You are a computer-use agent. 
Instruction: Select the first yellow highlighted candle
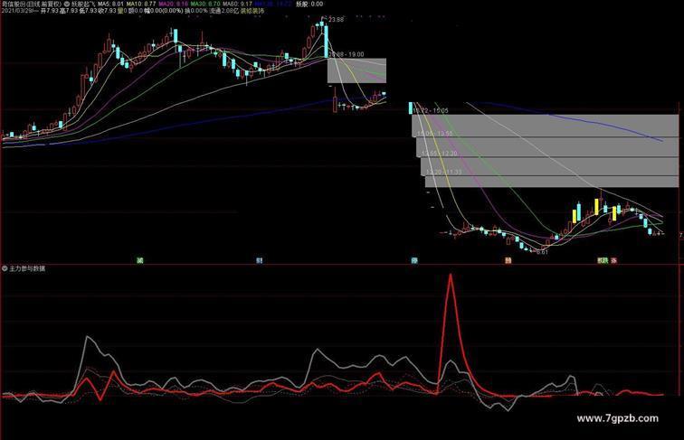574,217
